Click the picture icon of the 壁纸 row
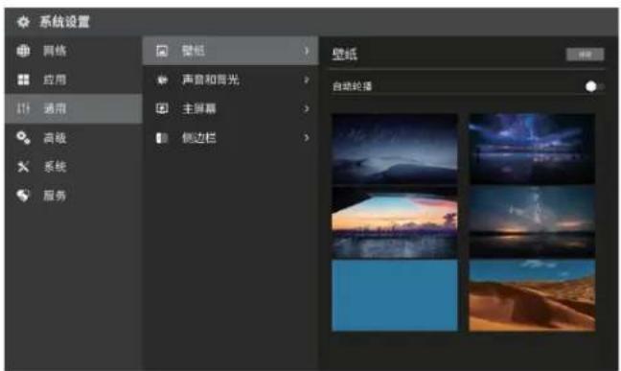621x371 pixels. (x=162, y=51)
